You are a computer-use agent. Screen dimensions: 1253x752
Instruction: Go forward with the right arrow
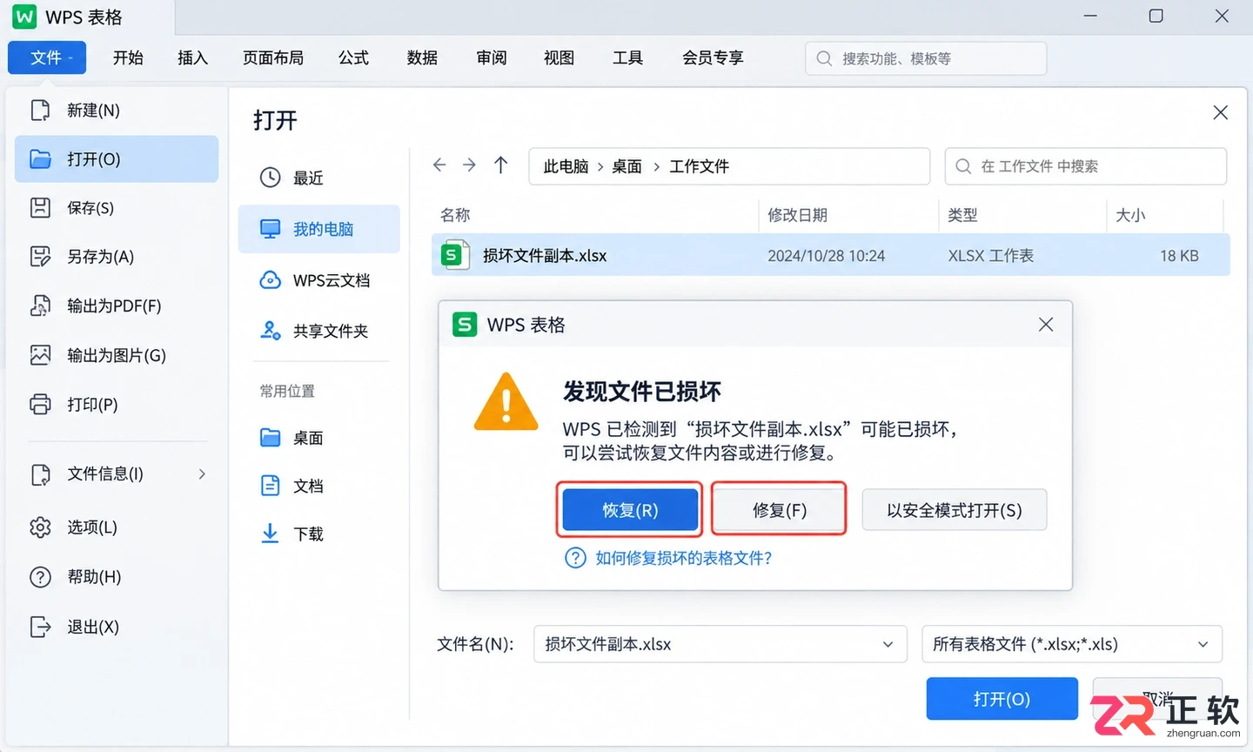tap(469, 164)
